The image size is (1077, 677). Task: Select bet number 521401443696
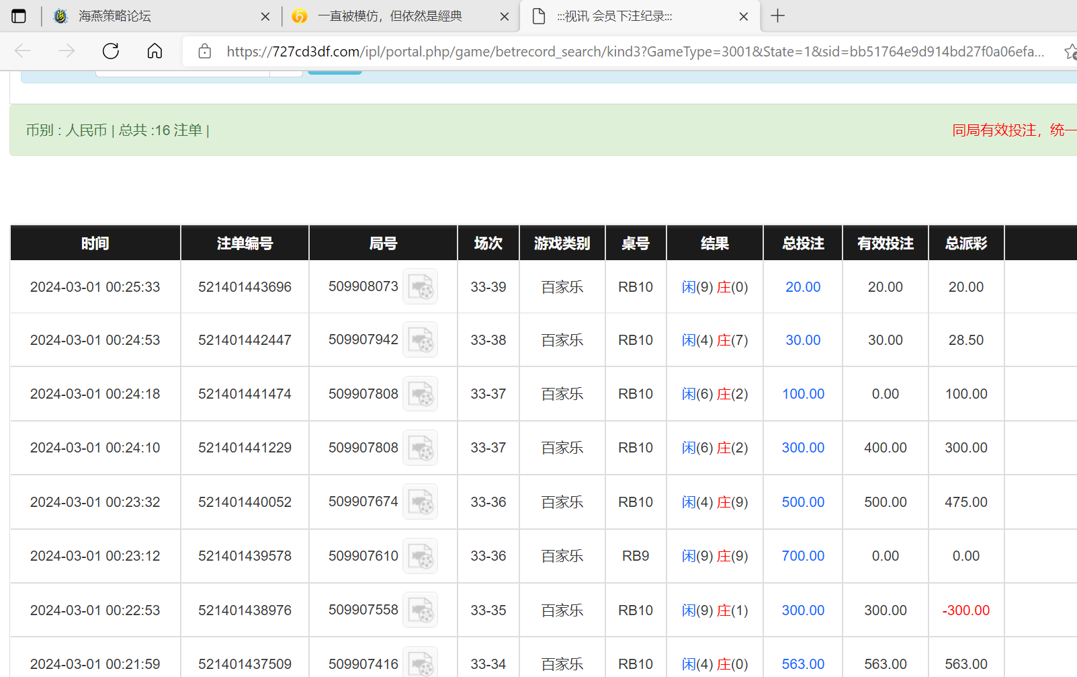click(245, 287)
